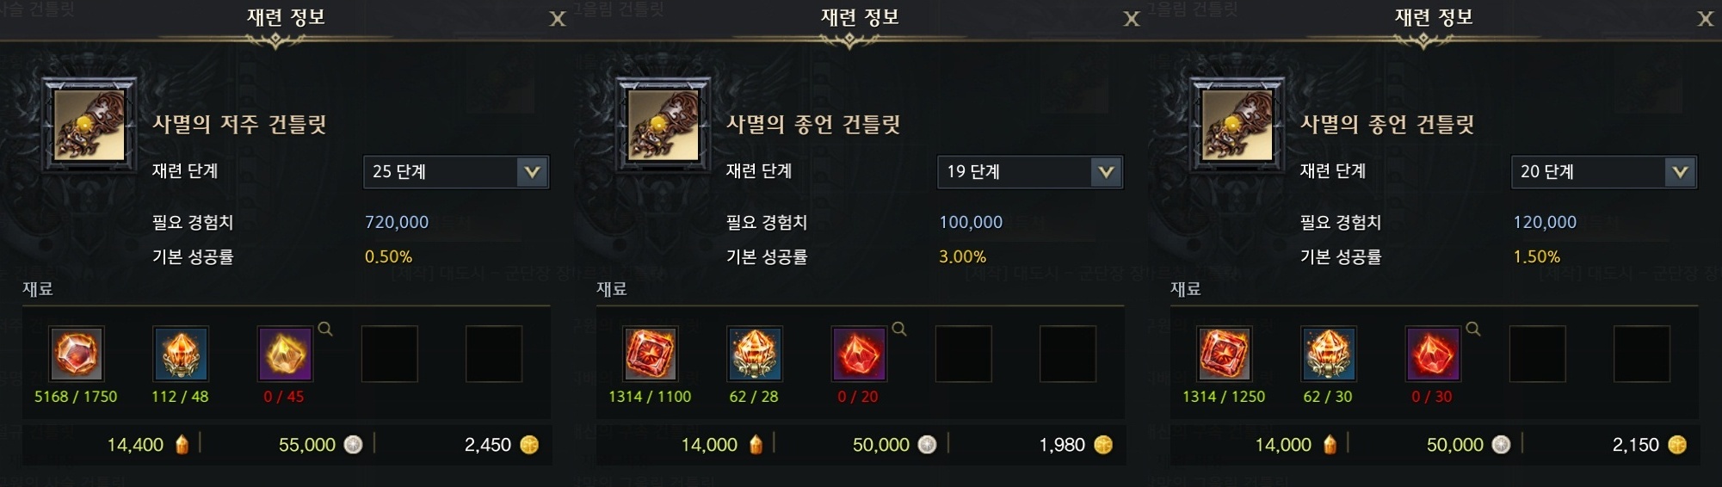
Task: Click the fusion material icon showing 0 / 45
Action: point(286,353)
